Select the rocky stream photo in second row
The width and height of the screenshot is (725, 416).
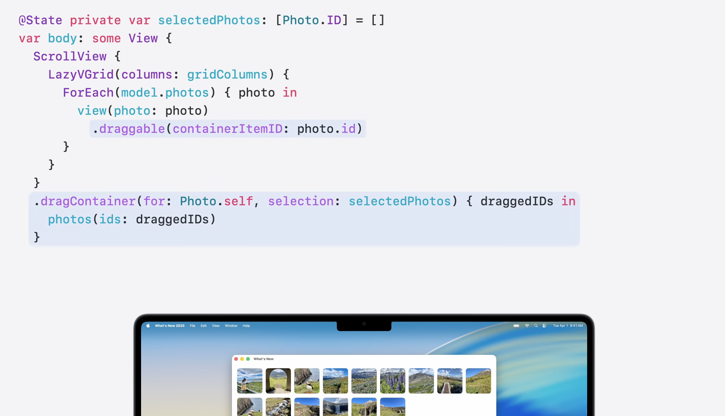pos(278,407)
